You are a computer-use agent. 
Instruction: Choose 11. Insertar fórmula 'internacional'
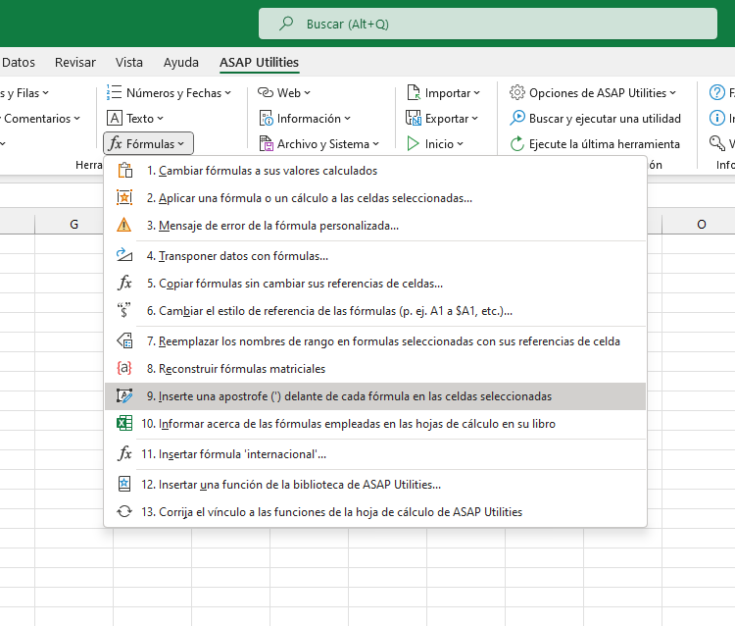tap(375, 453)
